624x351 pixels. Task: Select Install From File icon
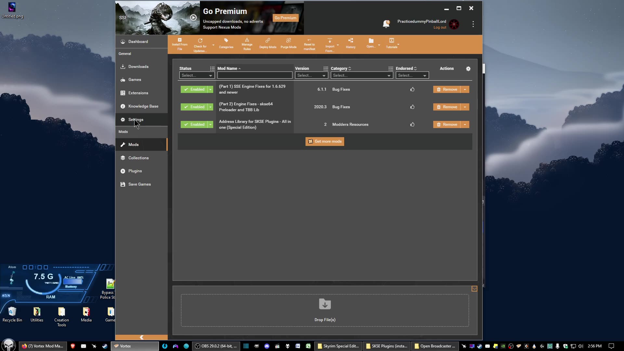click(x=179, y=43)
